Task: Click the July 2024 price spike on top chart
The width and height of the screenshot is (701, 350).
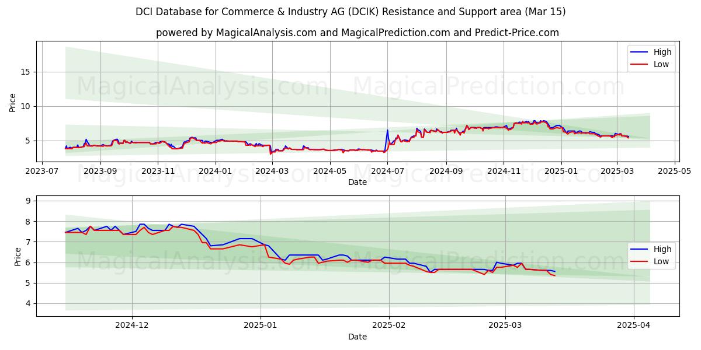Action: 387,131
